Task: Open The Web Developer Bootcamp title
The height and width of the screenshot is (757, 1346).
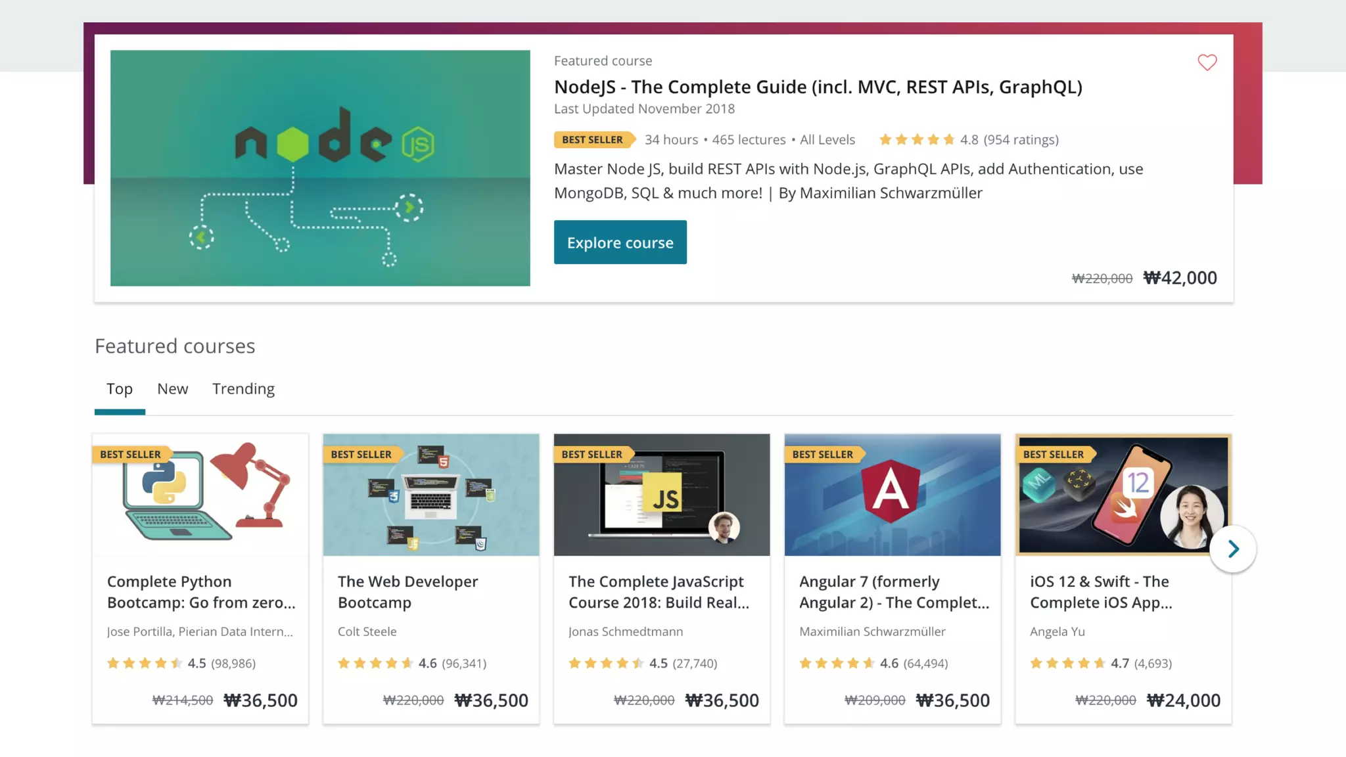Action: tap(407, 592)
